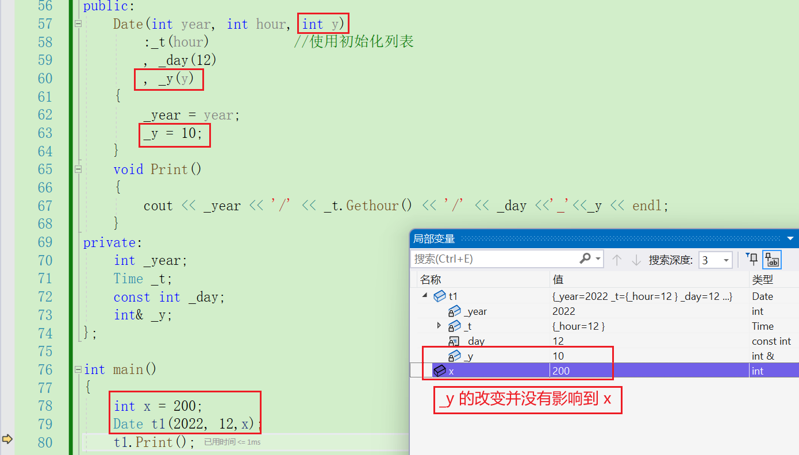
Task: Select the value {_hour=12 } of _t
Action: click(579, 326)
